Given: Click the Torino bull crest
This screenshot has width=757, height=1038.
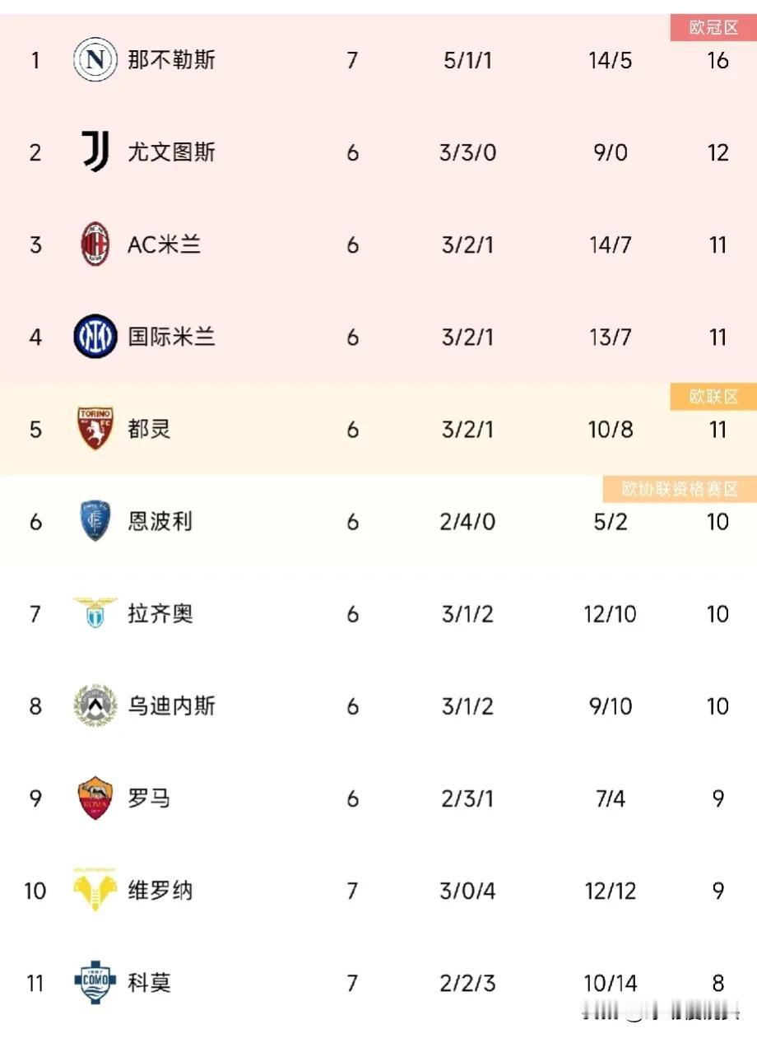Looking at the screenshot, I should pos(95,429).
